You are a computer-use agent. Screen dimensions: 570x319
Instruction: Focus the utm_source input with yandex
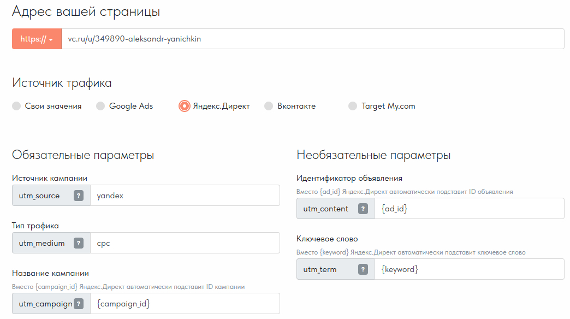tap(185, 196)
